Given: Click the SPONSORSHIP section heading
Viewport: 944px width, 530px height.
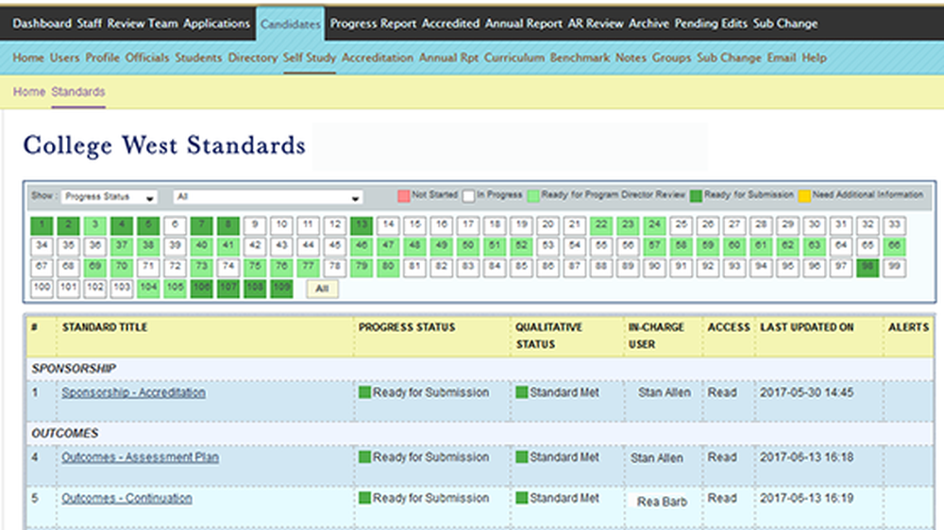Looking at the screenshot, I should click(x=74, y=368).
